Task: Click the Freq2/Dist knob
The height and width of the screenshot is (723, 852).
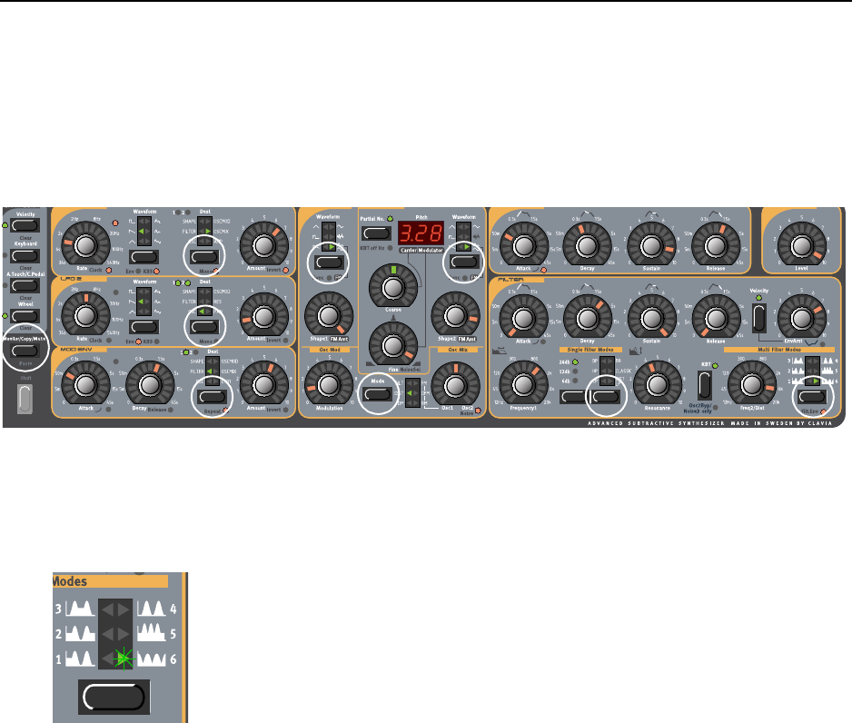Action: (x=751, y=384)
